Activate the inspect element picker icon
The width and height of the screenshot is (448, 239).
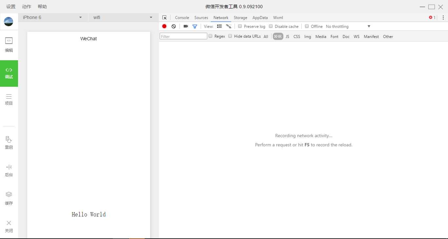(x=165, y=18)
